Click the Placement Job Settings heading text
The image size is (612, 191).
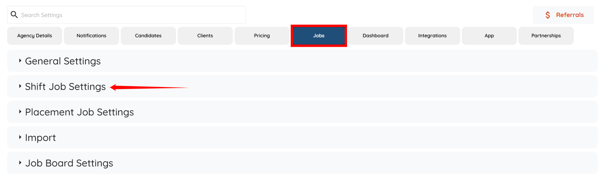[79, 112]
